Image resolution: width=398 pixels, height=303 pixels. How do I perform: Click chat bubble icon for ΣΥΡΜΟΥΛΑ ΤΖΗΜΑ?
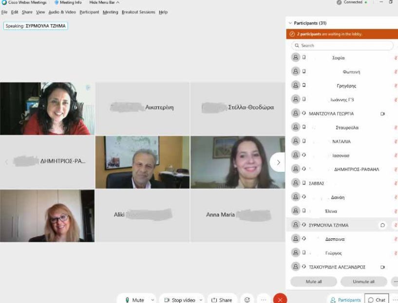tap(382, 225)
